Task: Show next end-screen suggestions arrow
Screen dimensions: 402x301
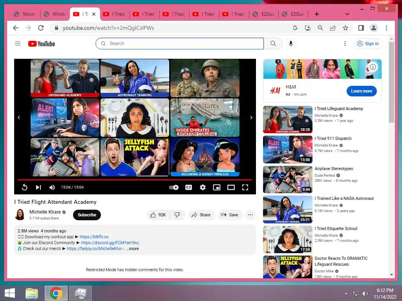Action: click(x=251, y=118)
